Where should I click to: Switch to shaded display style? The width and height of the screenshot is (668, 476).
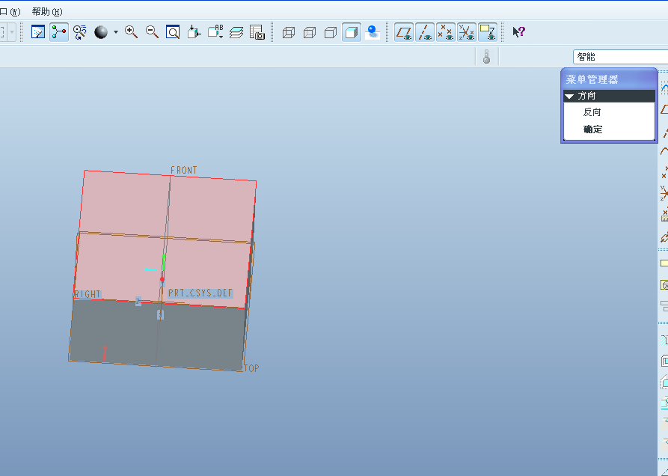(x=352, y=32)
